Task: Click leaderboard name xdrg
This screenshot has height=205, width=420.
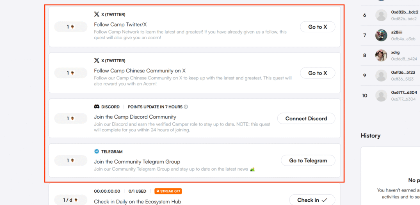Action: [x=395, y=52]
